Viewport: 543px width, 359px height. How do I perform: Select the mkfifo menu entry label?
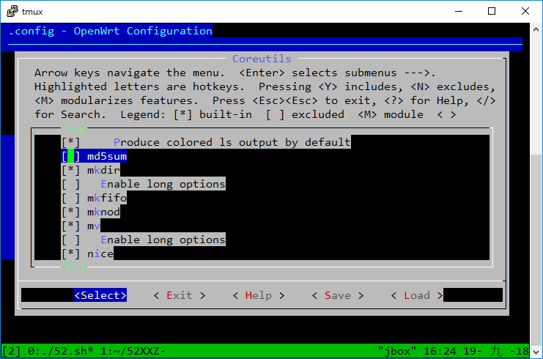pyautogui.click(x=107, y=198)
